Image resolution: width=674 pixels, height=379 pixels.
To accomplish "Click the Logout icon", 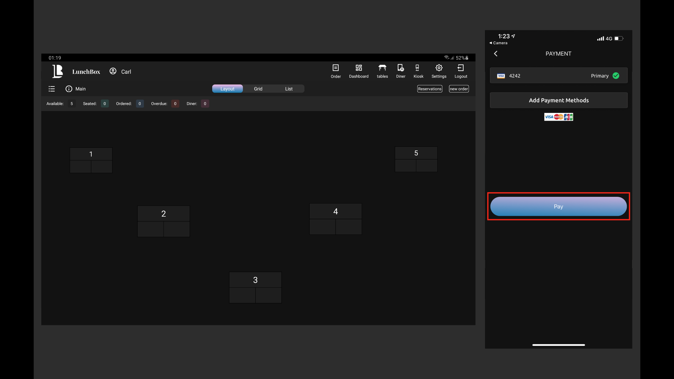I will tap(460, 68).
